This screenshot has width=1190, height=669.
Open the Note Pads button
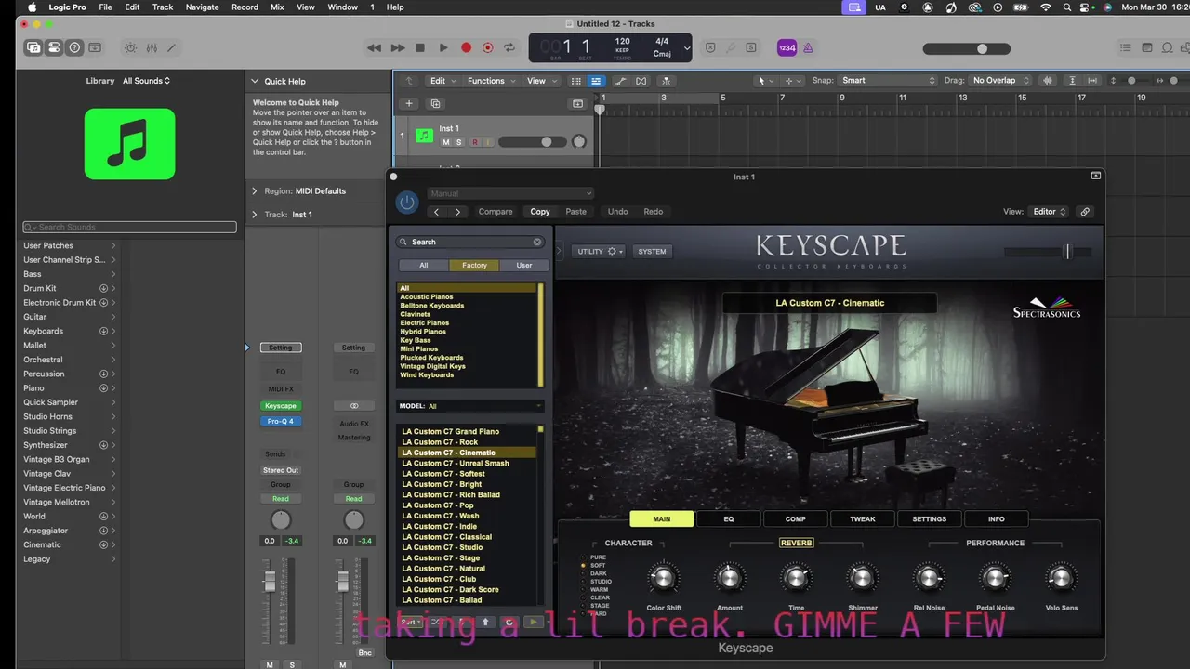click(1147, 47)
